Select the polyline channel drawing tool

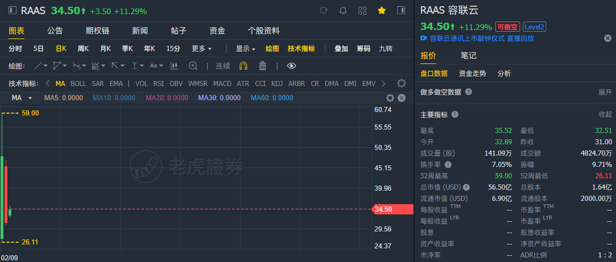(57, 66)
